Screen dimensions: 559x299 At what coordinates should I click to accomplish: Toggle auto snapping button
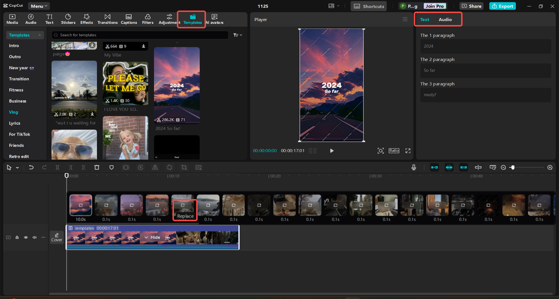449,167
